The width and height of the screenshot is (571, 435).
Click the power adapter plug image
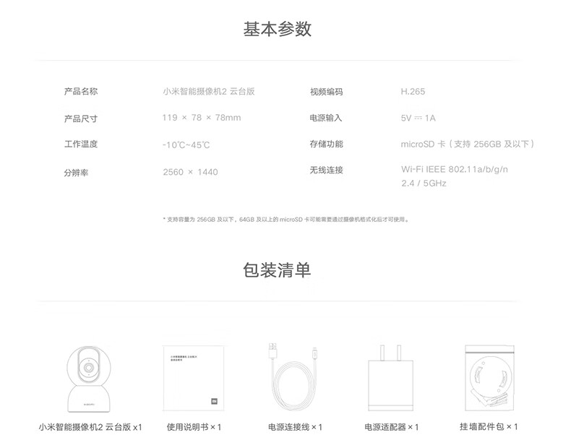click(x=391, y=379)
